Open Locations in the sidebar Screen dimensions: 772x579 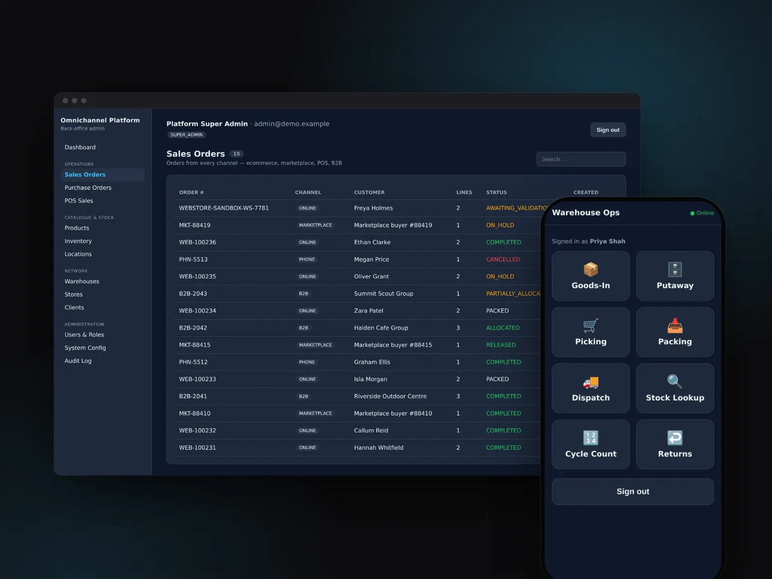click(78, 254)
